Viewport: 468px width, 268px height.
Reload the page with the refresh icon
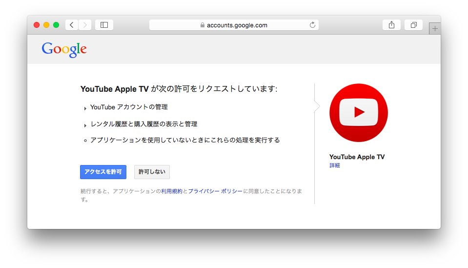312,25
